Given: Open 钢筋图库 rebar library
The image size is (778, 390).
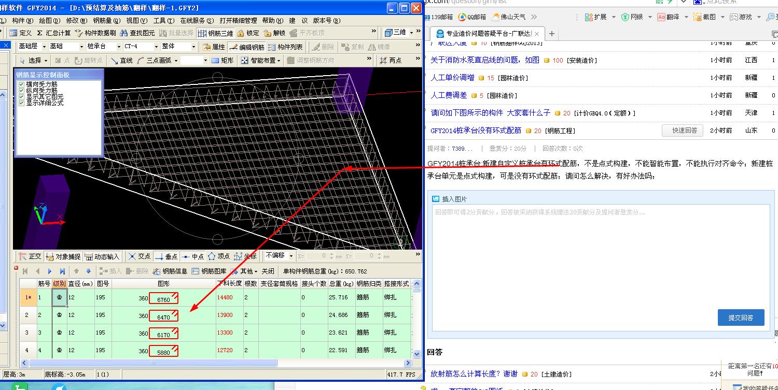Looking at the screenshot, I should click(209, 271).
